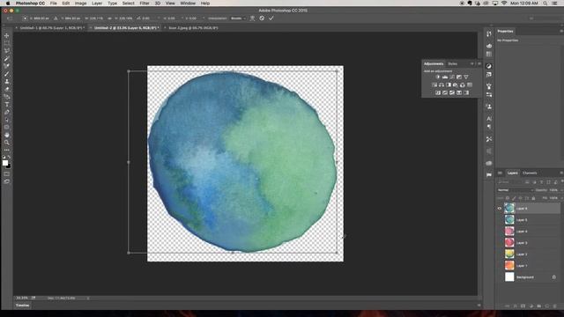Open the Opacity value dropdown
This screenshot has width=564, height=317.
point(561,190)
